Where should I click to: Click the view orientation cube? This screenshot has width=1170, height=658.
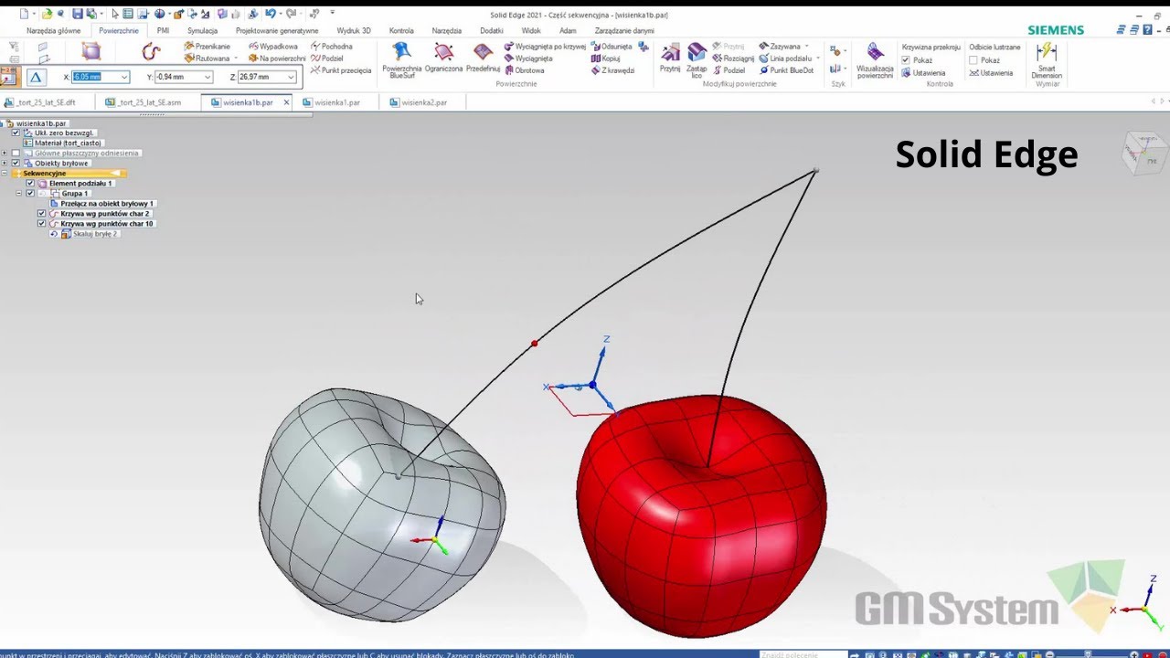tap(1143, 153)
